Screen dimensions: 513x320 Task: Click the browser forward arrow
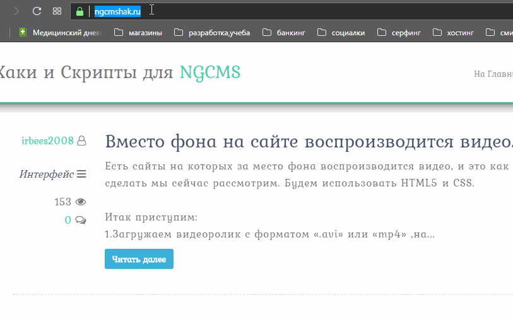tap(16, 11)
